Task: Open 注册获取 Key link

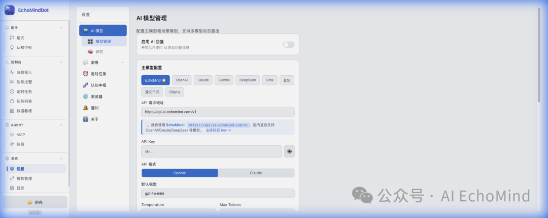Action: [x=218, y=130]
